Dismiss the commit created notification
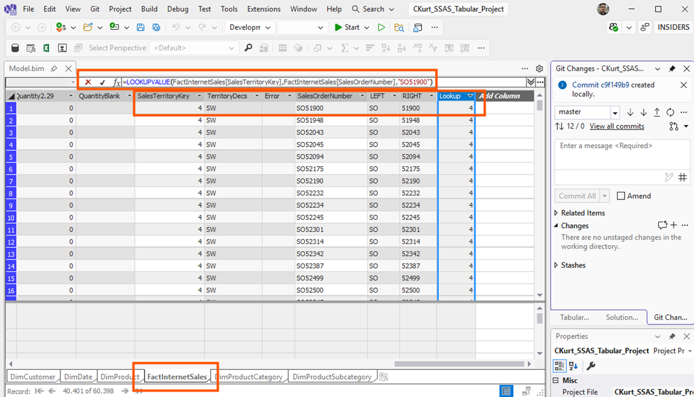694x397 pixels. (x=683, y=85)
